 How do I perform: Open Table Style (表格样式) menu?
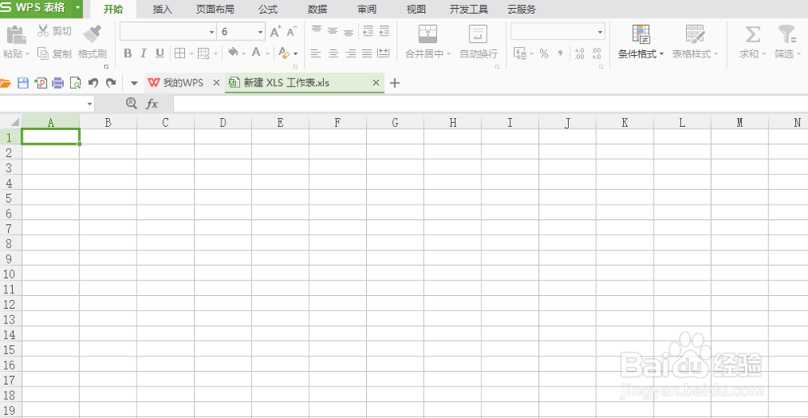695,42
